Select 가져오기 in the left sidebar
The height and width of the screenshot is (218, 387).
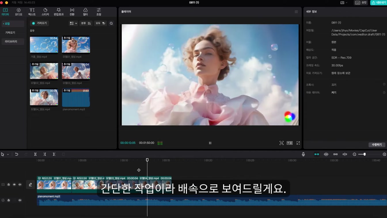tap(10, 33)
